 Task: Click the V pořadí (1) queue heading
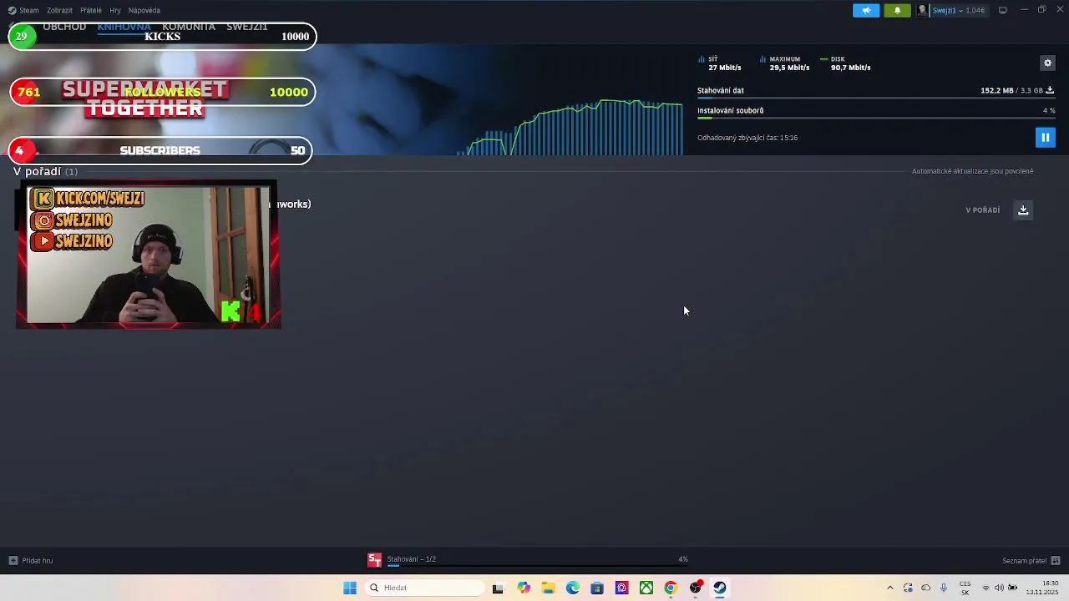45,171
